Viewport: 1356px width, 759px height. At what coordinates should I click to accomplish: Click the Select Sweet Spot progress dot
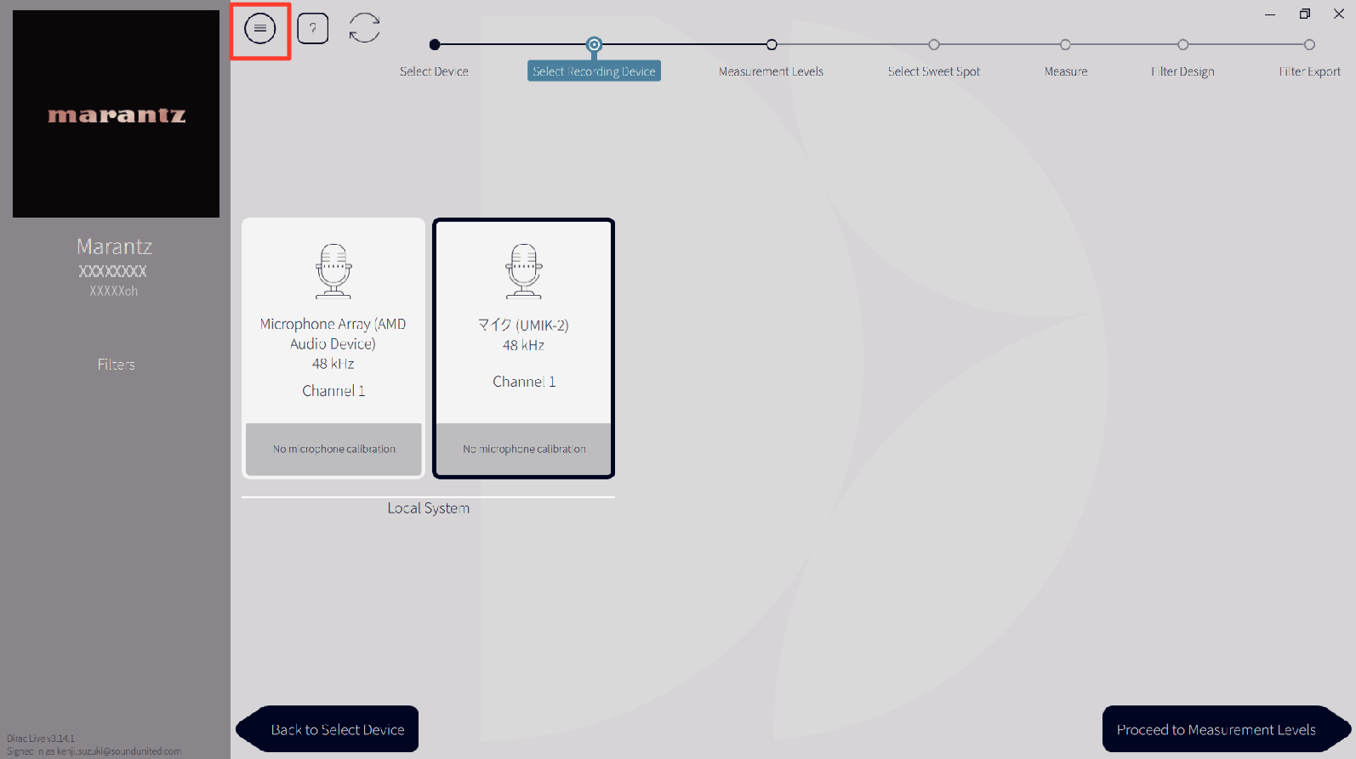point(934,44)
